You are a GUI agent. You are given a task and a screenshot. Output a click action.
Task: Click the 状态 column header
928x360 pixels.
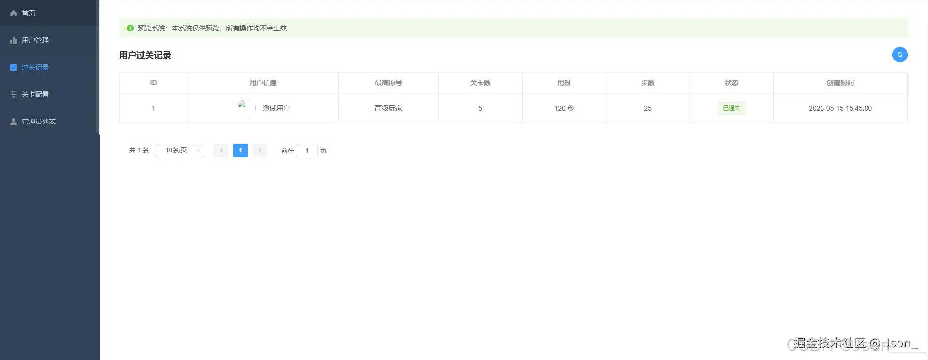[732, 83]
